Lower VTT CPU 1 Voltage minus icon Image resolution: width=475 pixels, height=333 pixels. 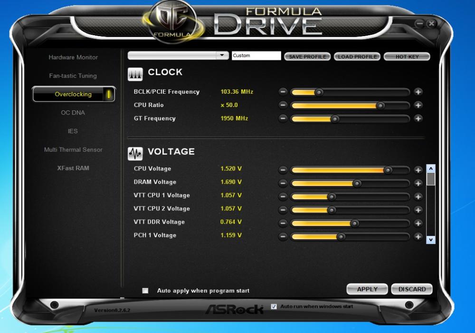click(283, 196)
